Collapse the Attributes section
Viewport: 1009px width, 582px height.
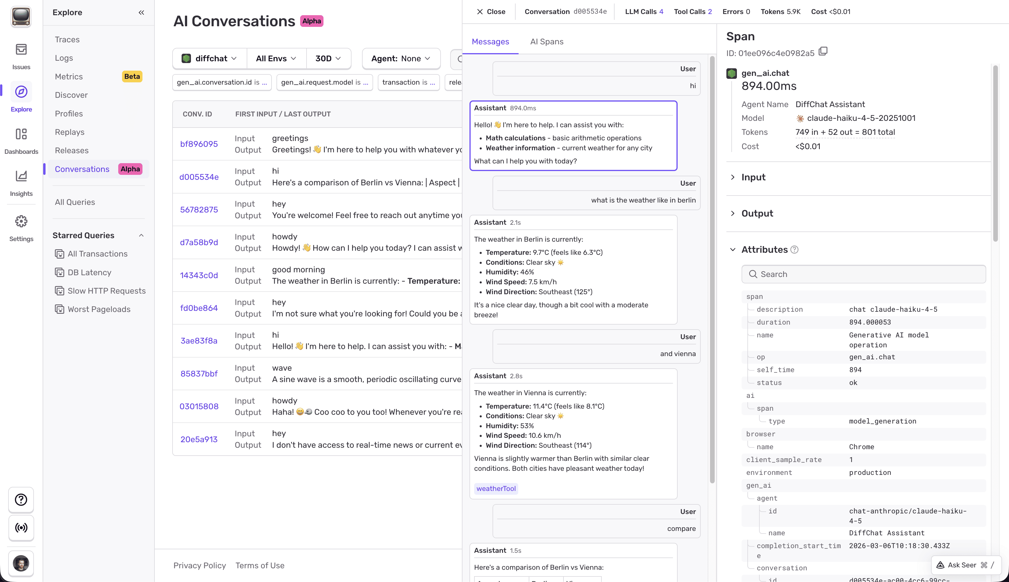[x=732, y=250]
